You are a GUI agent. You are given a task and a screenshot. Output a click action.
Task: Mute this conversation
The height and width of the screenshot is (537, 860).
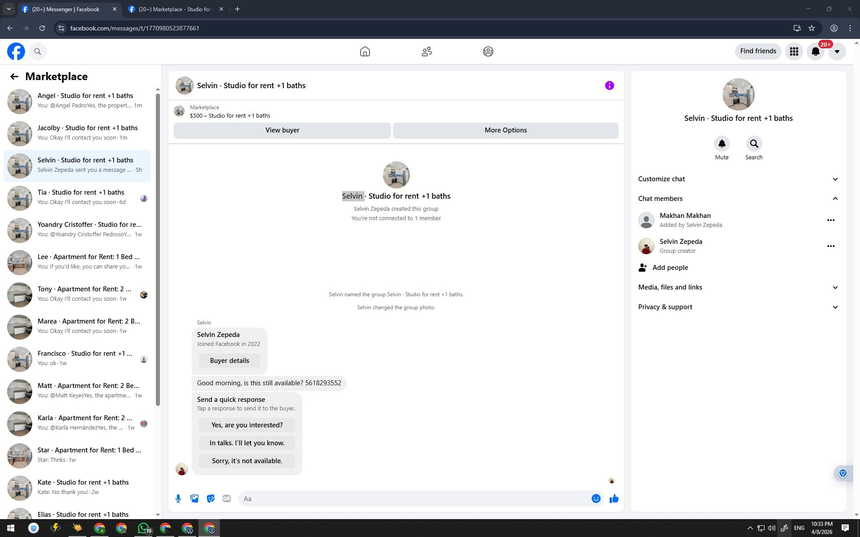pos(722,144)
